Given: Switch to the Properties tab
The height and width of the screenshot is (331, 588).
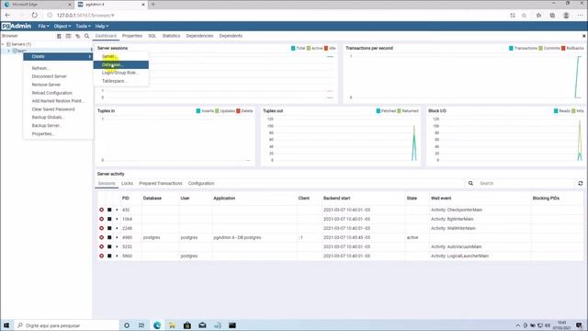Looking at the screenshot, I should 132,36.
